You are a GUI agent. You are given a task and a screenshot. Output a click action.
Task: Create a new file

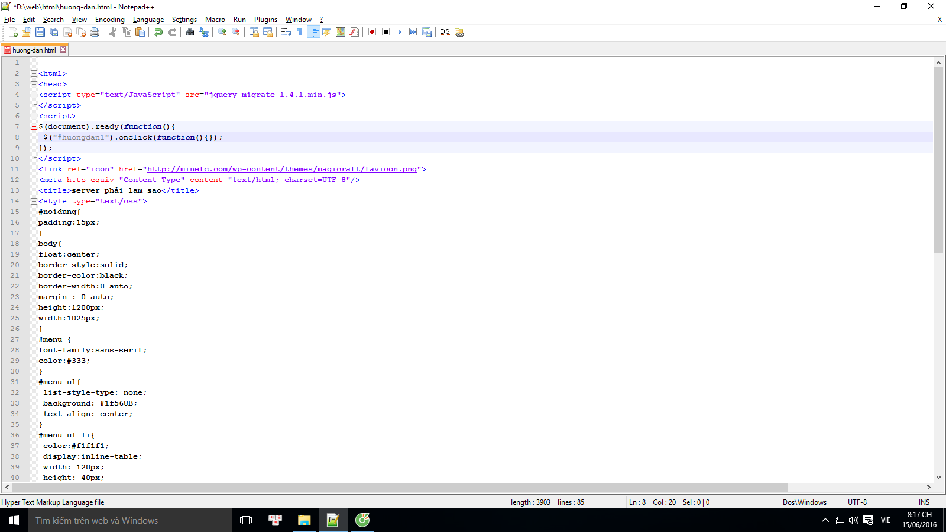[x=14, y=32]
